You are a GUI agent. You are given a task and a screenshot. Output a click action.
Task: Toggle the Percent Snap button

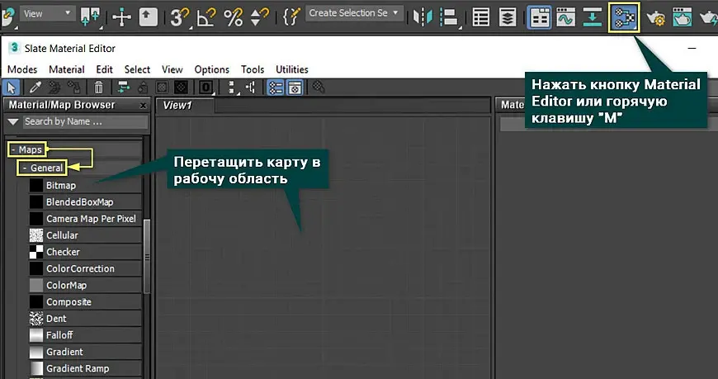tap(233, 17)
